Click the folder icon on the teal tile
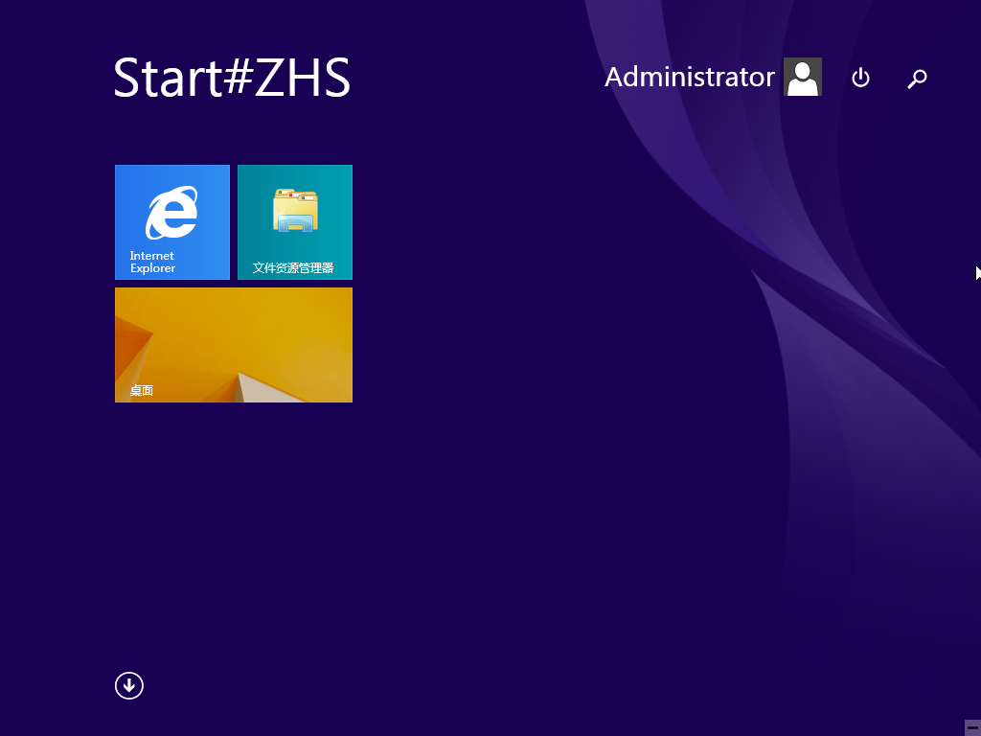The height and width of the screenshot is (736, 981). [295, 211]
